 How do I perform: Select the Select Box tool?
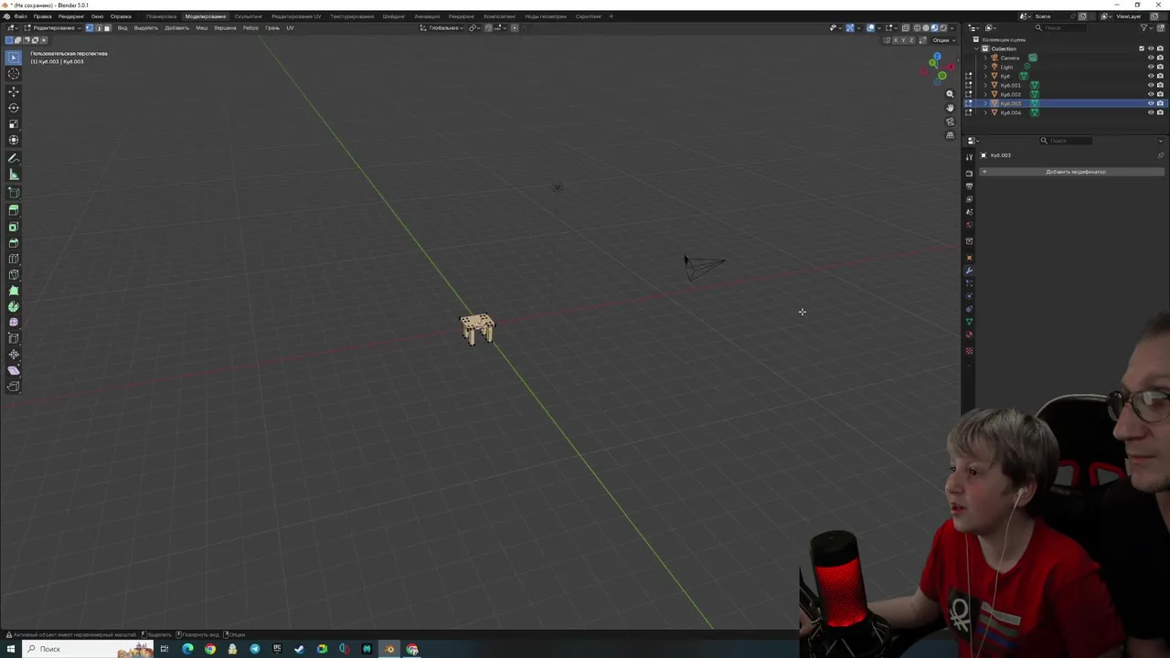coord(14,58)
